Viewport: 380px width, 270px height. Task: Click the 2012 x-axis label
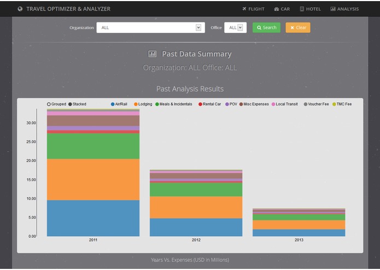[196, 240]
